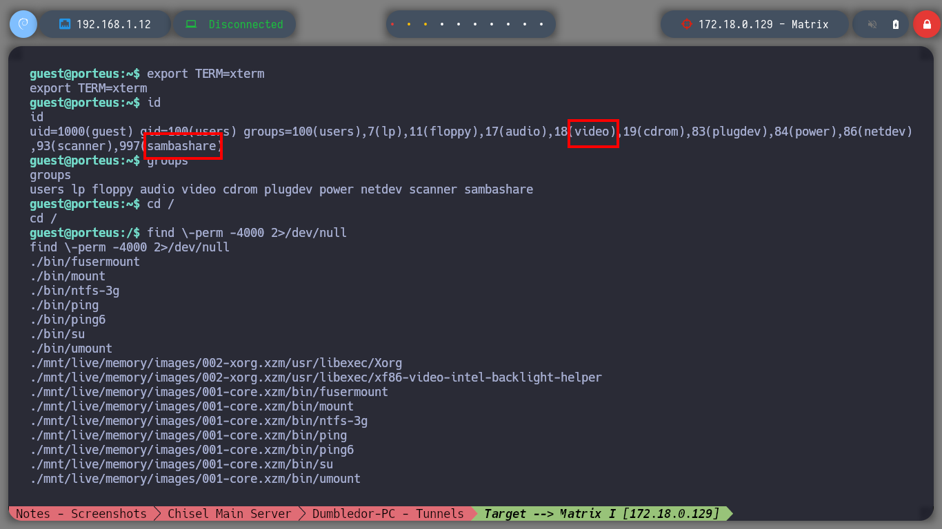Click the 002-xorg.xzm/usr/libexec/Xorg line
The height and width of the screenshot is (529, 942).
point(216,363)
